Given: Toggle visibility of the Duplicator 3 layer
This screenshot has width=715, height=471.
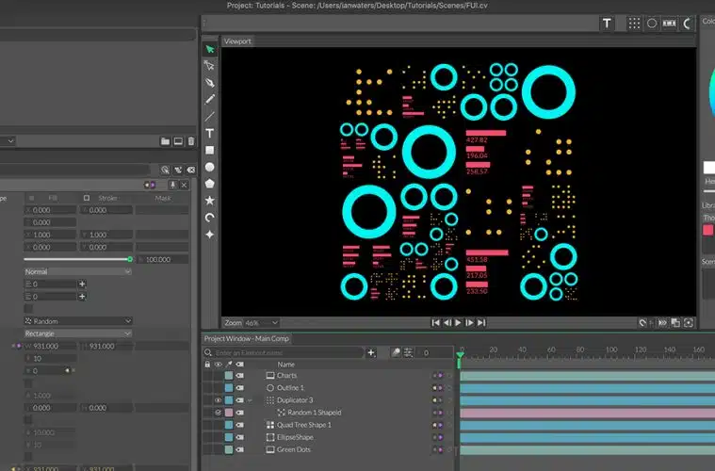Looking at the screenshot, I should click(218, 400).
